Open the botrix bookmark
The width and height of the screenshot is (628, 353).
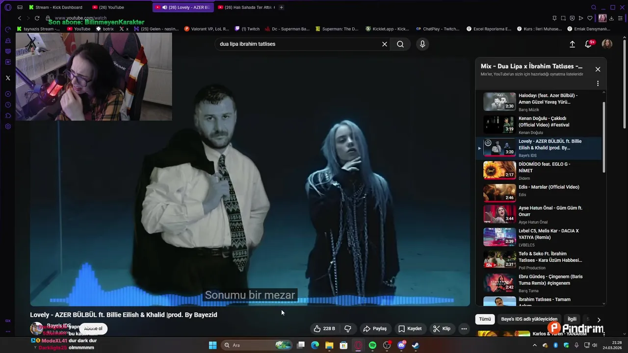point(105,29)
